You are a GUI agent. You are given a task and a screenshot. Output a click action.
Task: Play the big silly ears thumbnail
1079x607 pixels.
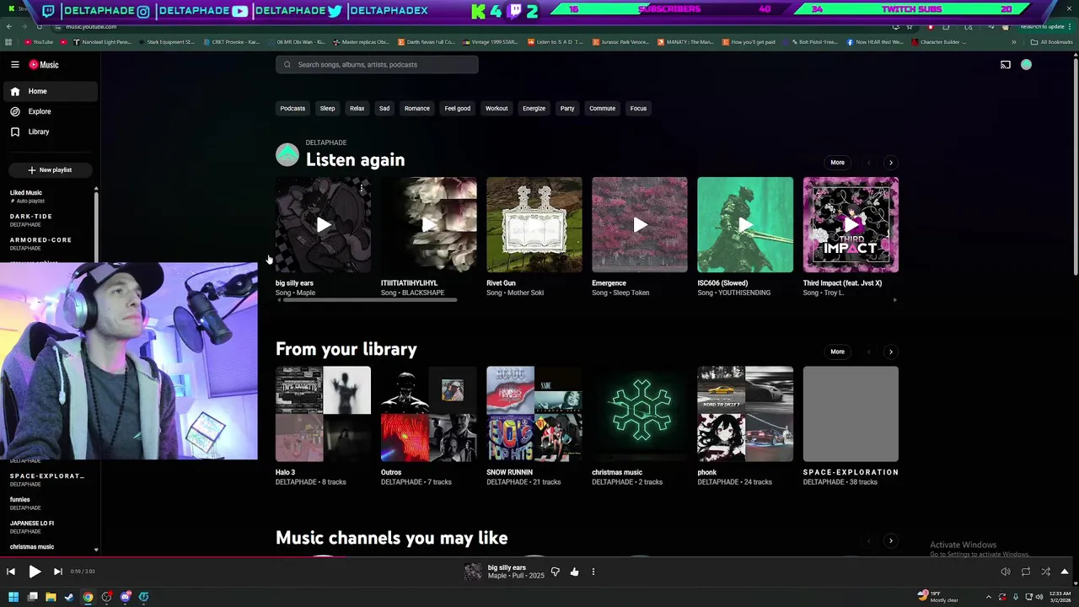pos(323,224)
